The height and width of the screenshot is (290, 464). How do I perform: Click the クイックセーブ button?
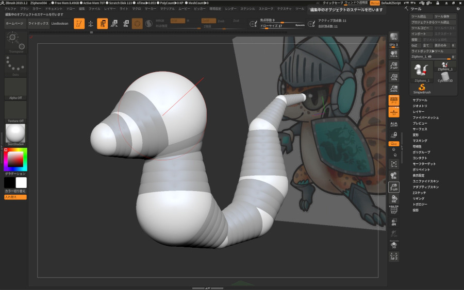tap(333, 3)
